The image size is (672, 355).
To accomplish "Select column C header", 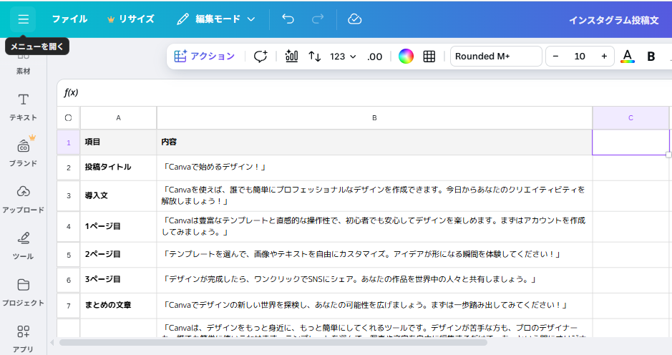I will pyautogui.click(x=630, y=118).
